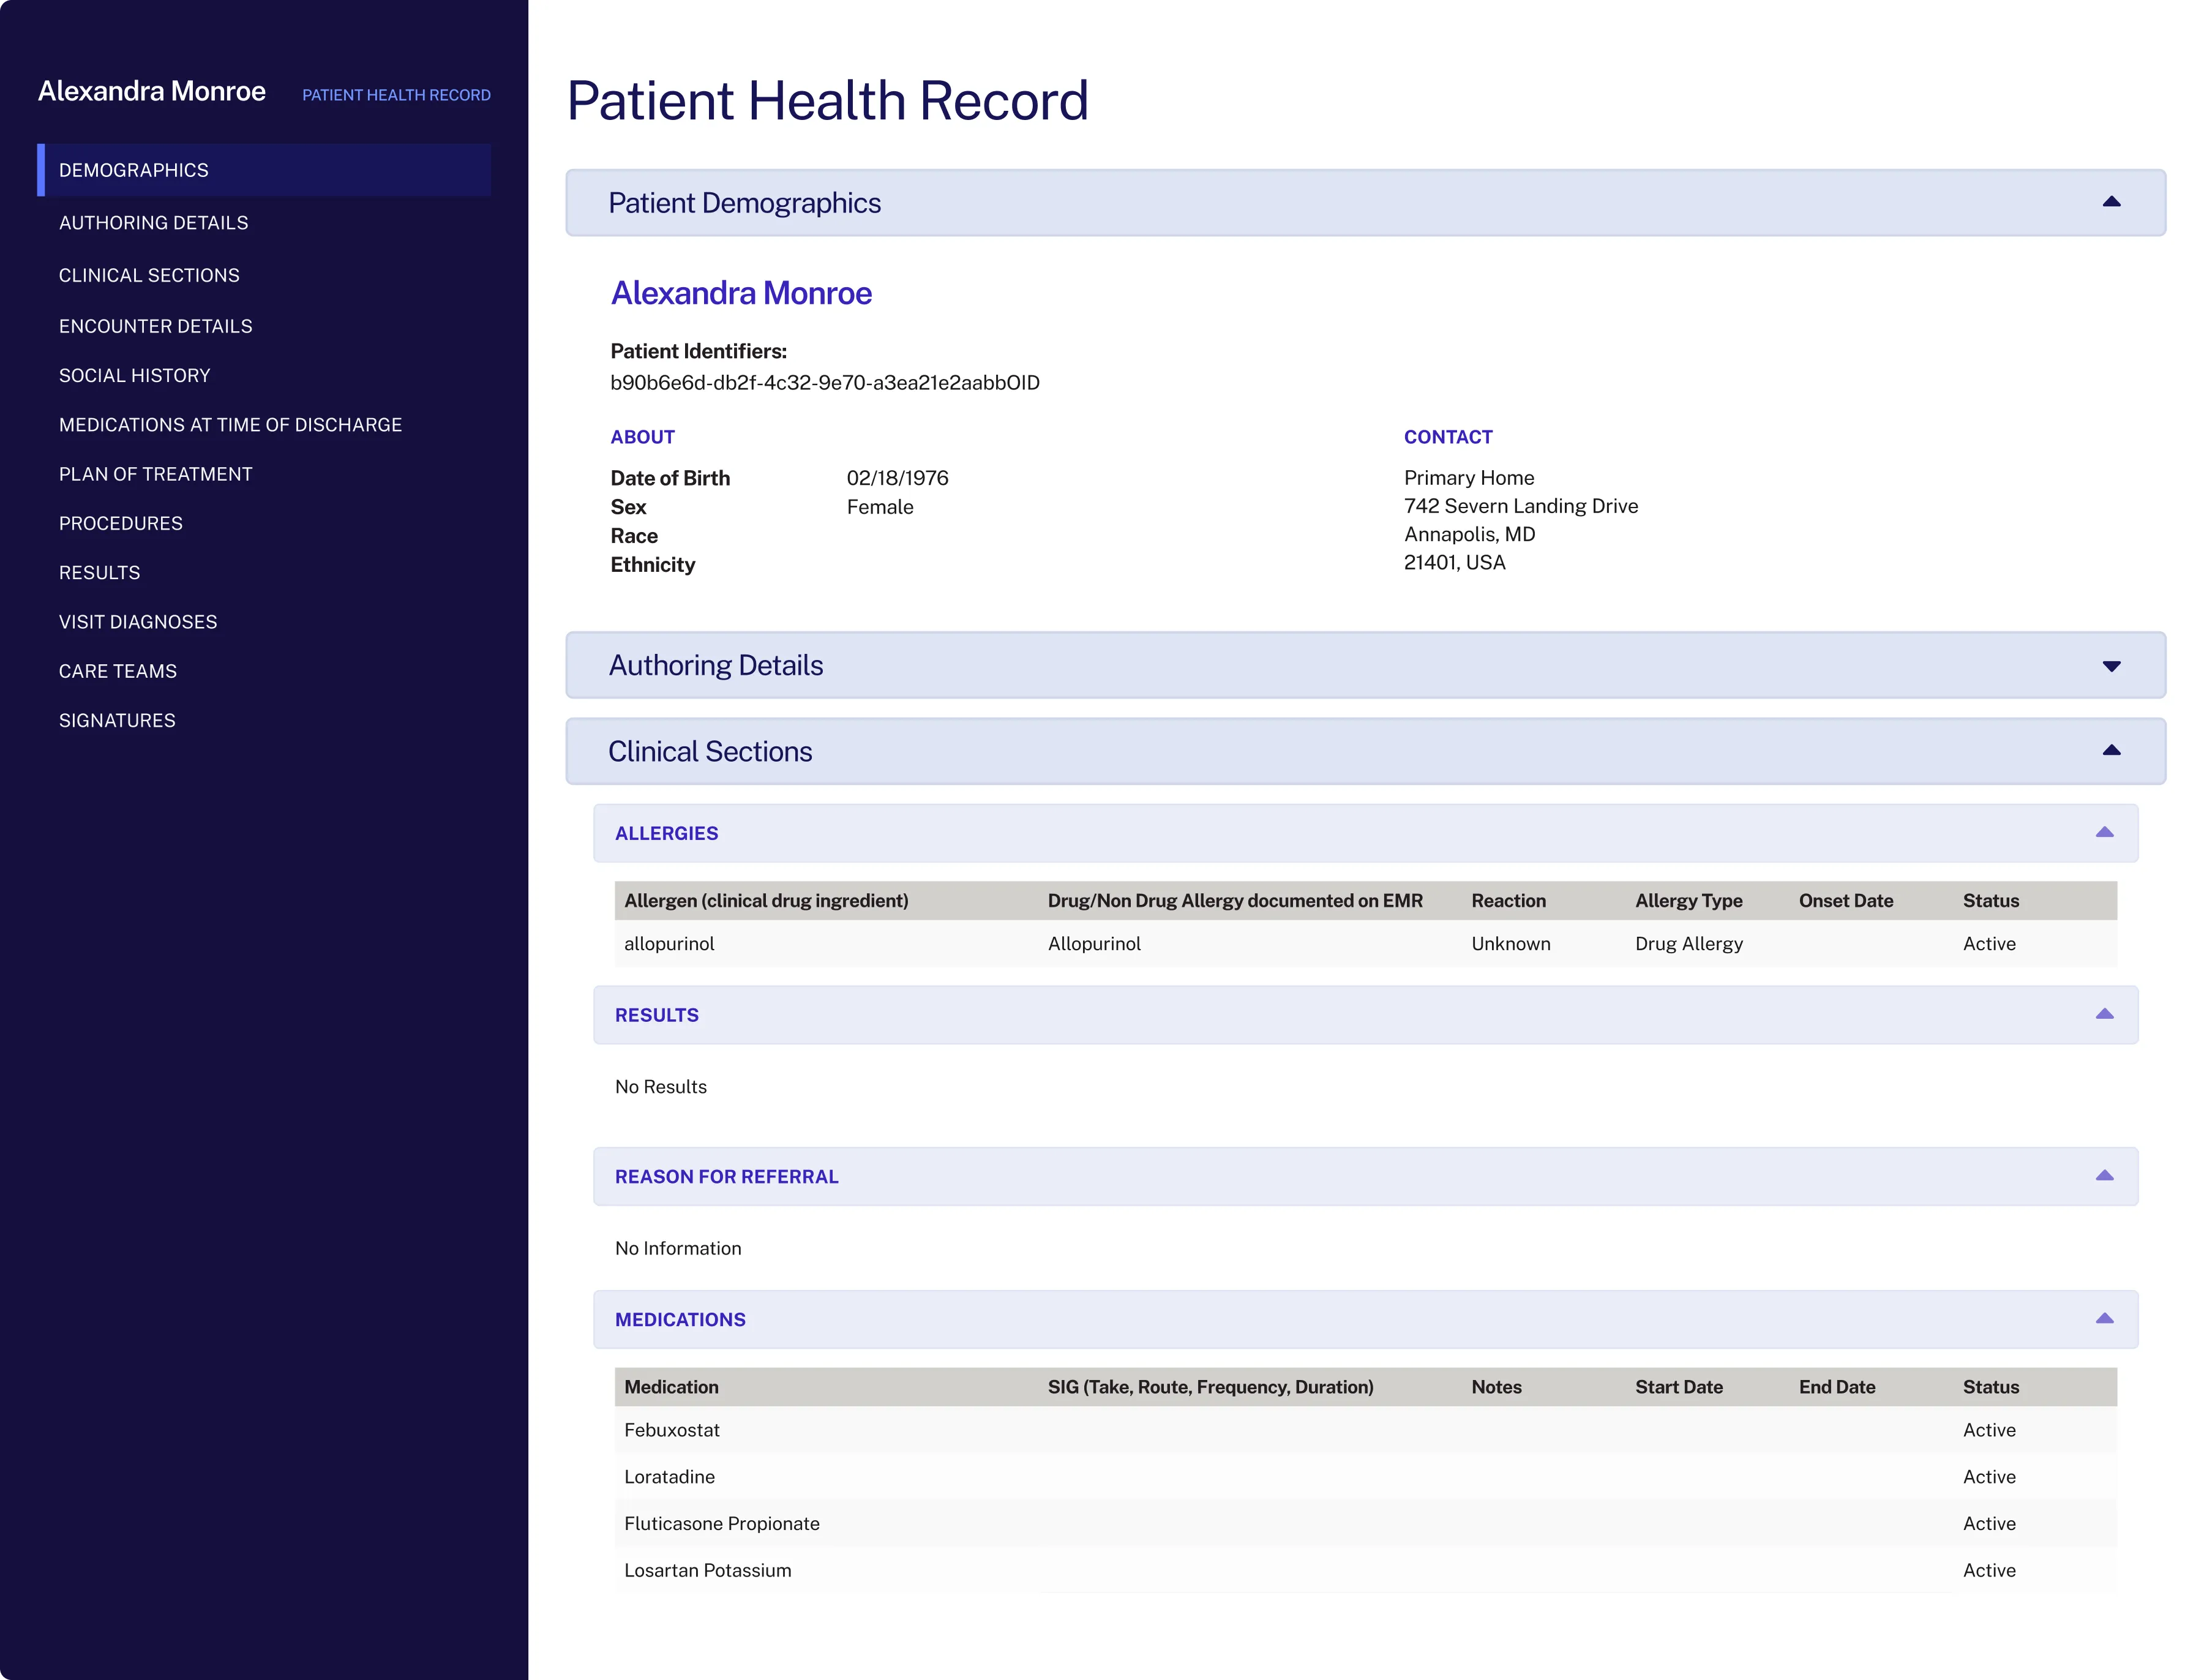
Task: Go to Procedures in the sidebar
Action: tap(120, 524)
